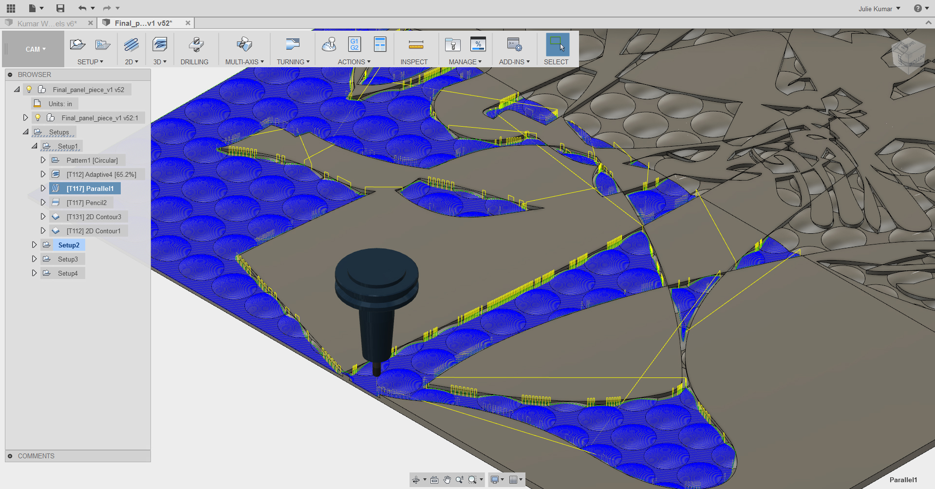Open the Julie Kumar account menu
935x489 pixels.
(x=879, y=9)
